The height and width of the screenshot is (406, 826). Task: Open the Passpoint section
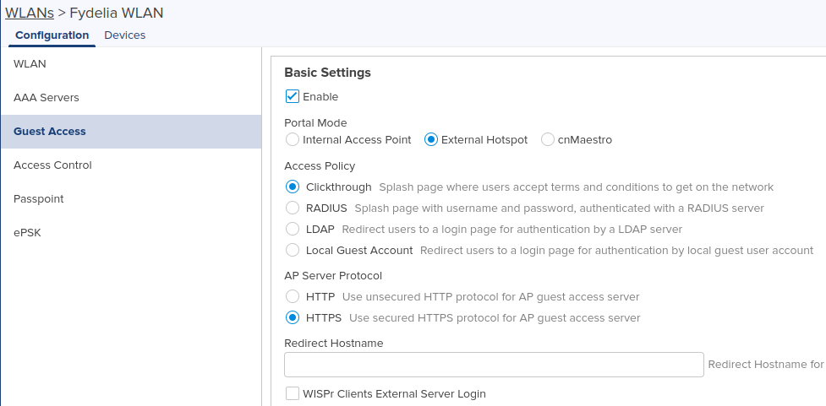pyautogui.click(x=131, y=199)
